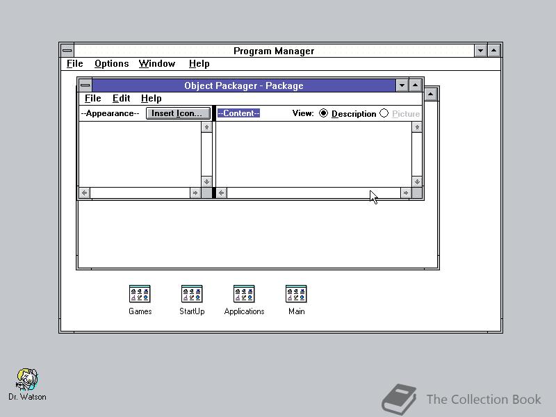Viewport: 556px width, 417px height.
Task: Click Content pane scroll down arrow
Action: pyautogui.click(x=417, y=182)
